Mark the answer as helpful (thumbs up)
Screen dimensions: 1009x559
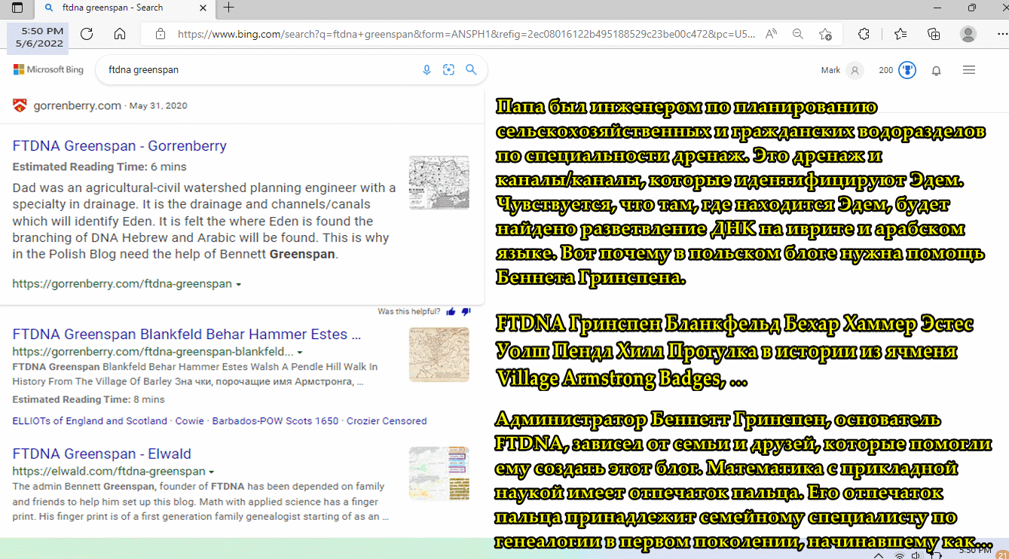[x=451, y=312]
